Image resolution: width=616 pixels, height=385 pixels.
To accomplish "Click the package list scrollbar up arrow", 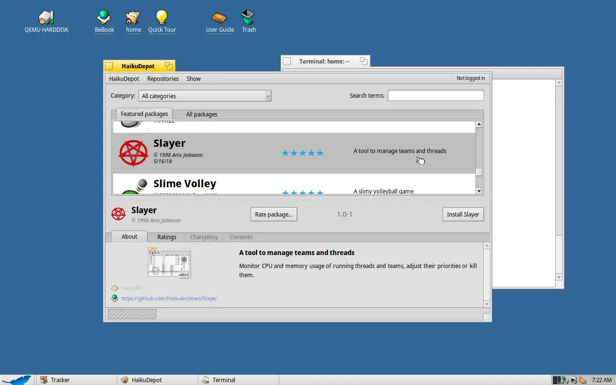I will click(479, 125).
